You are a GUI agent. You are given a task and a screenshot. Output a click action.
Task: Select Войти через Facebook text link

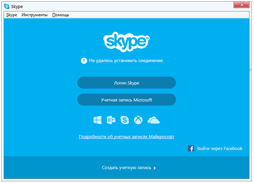pos(220,148)
